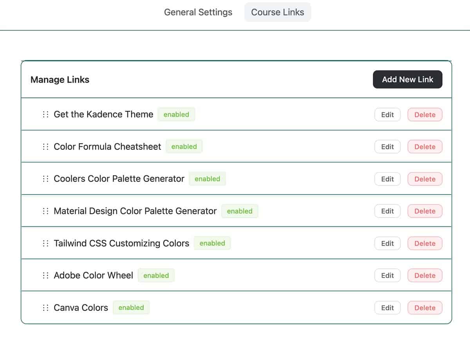
Task: Edit the Color Formula Cheatsheet link
Action: tap(388, 147)
